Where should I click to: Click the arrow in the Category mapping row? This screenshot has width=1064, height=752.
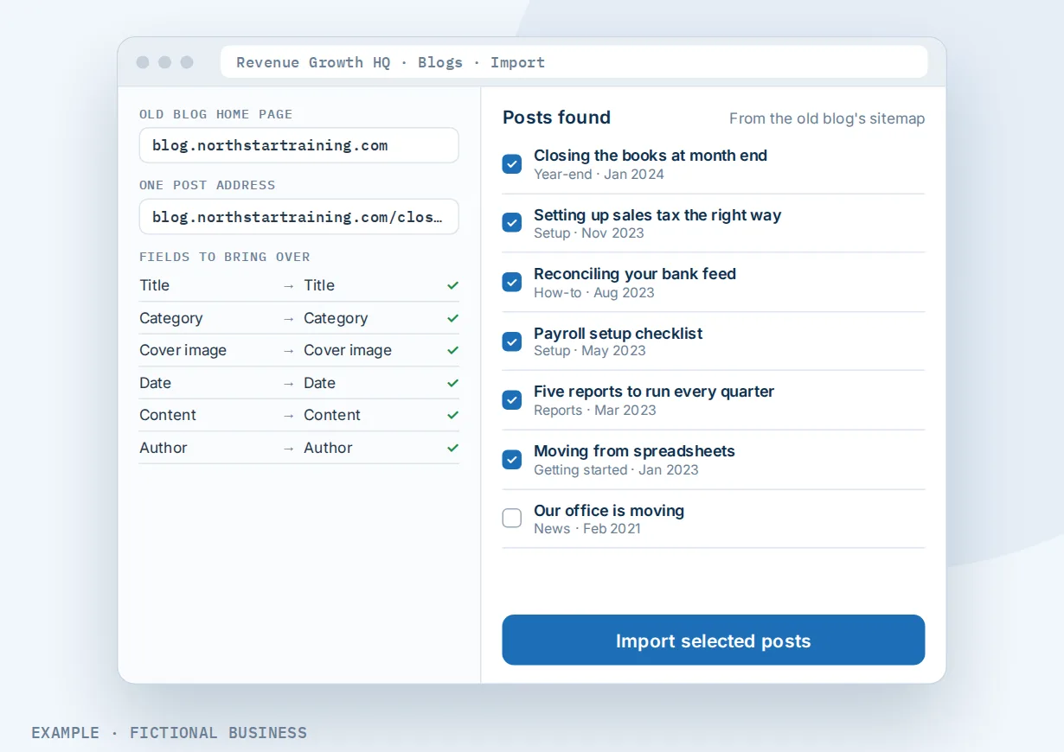(x=289, y=319)
